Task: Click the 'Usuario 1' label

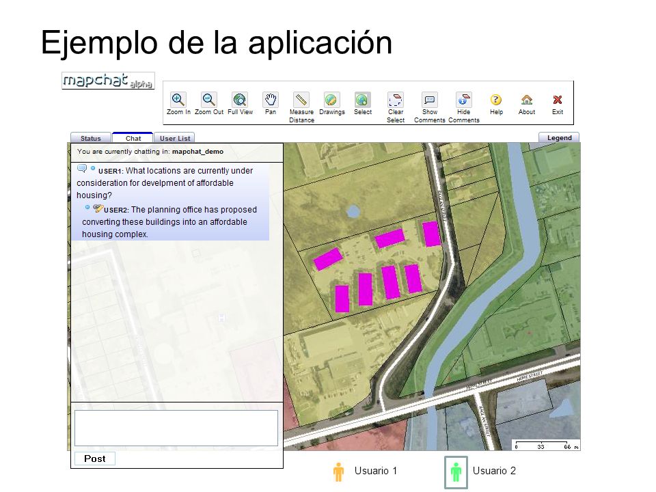Action: [x=376, y=471]
